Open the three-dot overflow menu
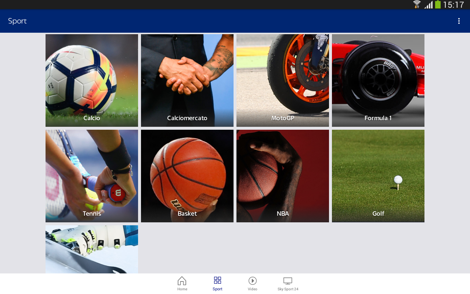Viewport: 470px width, 294px height. click(x=459, y=21)
